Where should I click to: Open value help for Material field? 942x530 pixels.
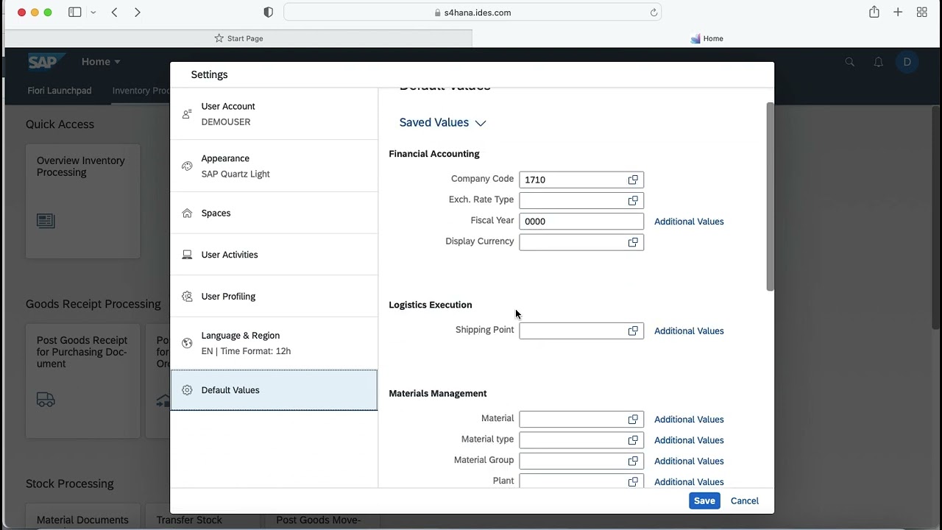(x=633, y=420)
